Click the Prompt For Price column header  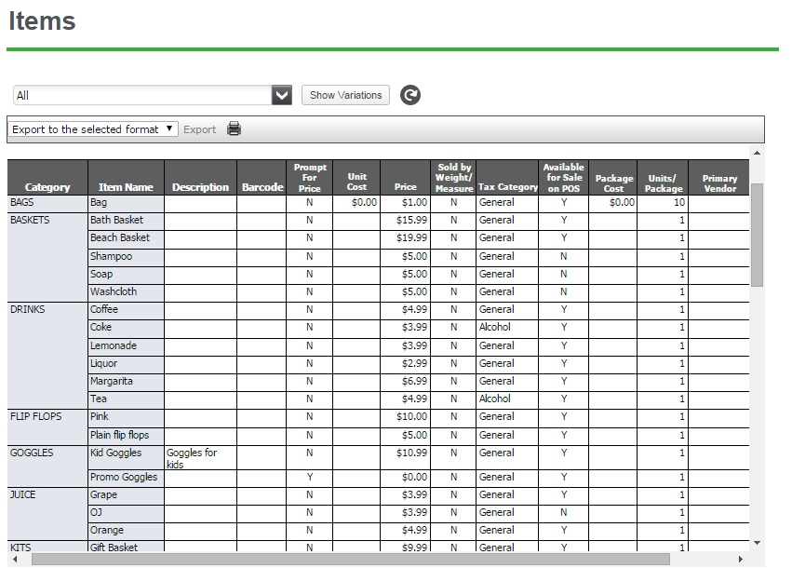coord(310,178)
